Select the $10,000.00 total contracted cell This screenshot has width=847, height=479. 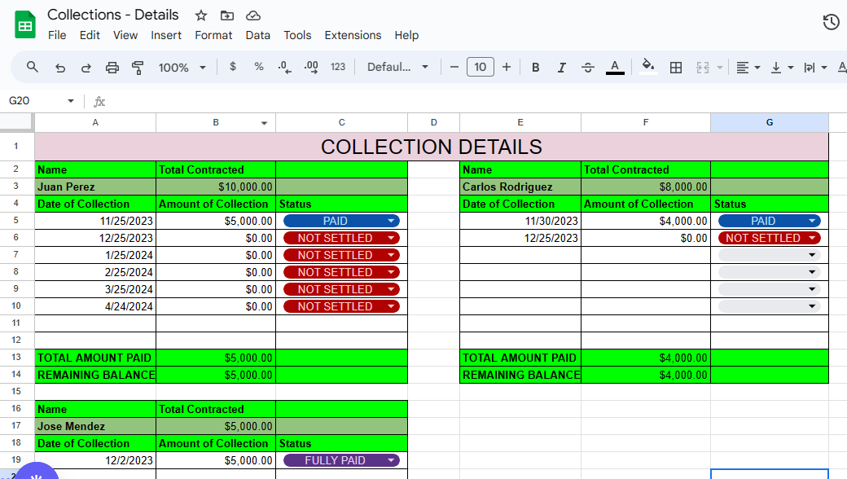click(216, 187)
